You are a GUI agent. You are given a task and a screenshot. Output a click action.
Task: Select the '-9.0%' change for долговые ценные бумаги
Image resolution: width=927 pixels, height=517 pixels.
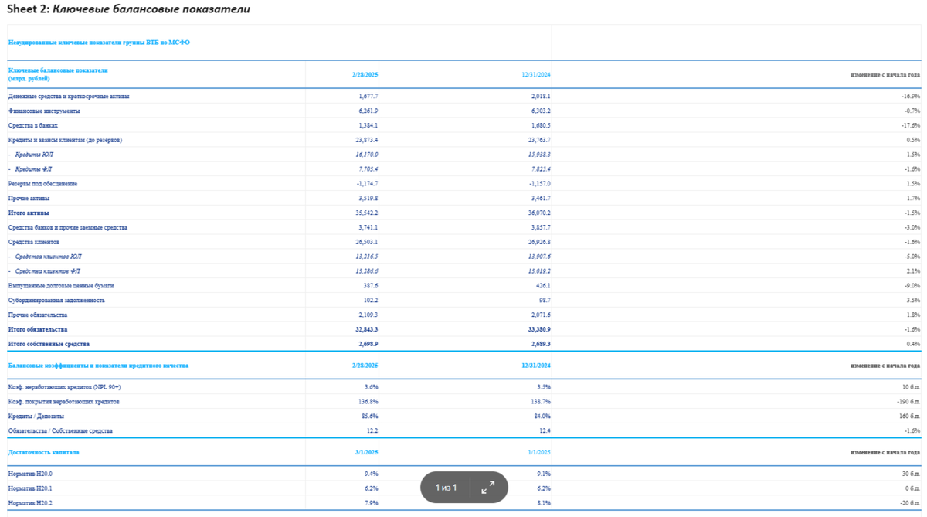912,286
